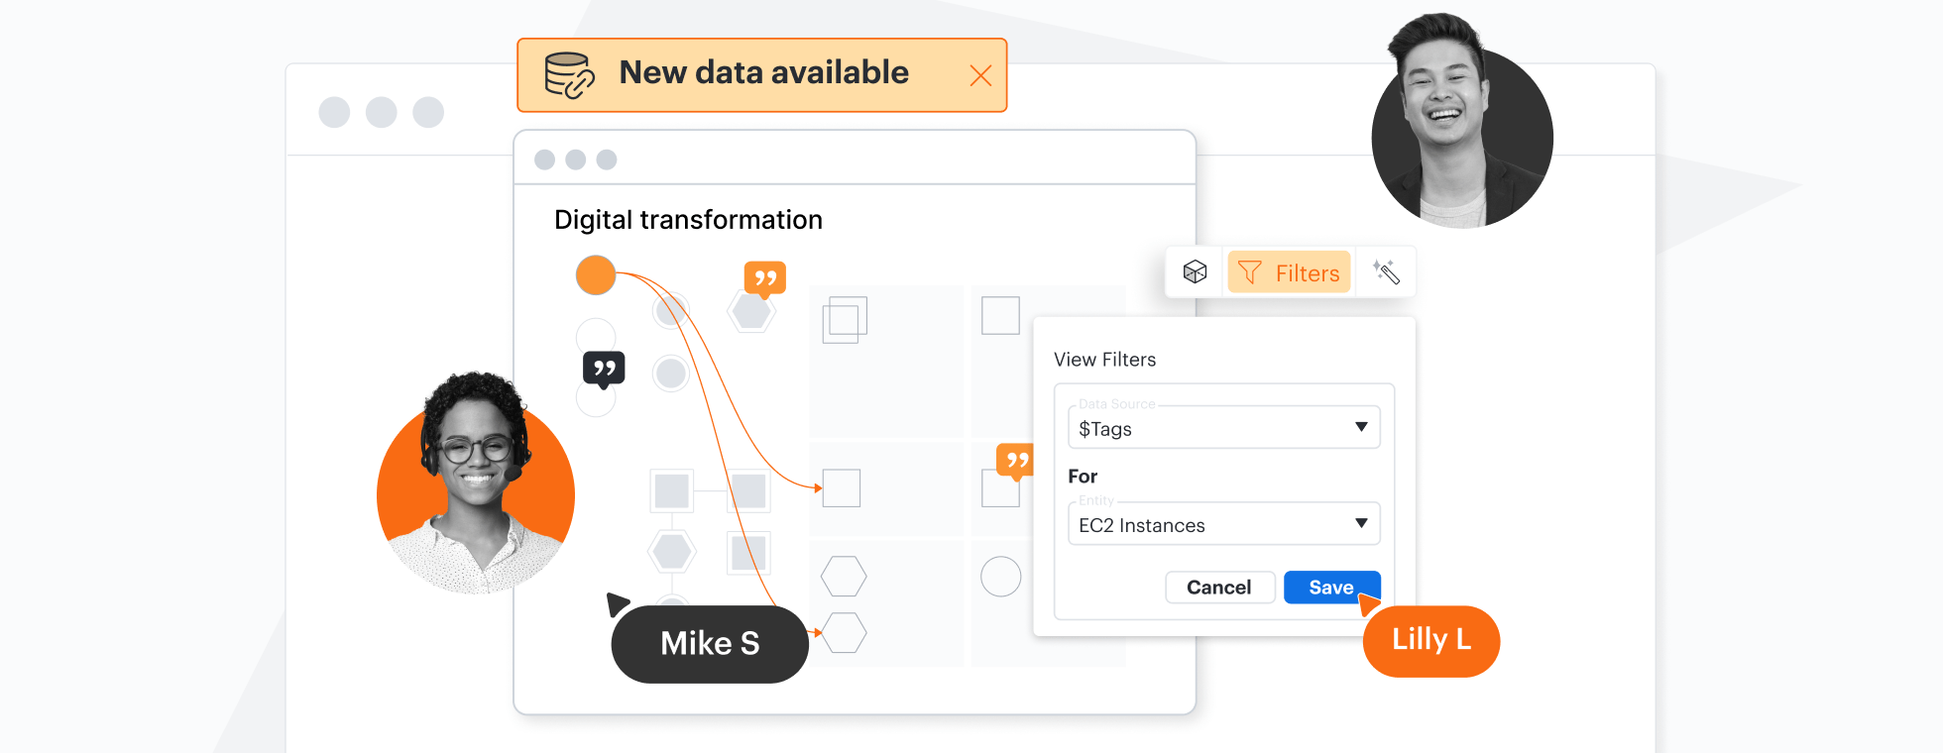This screenshot has height=753, width=1943.
Task: Click the woman with headset avatar
Action: [x=476, y=485]
